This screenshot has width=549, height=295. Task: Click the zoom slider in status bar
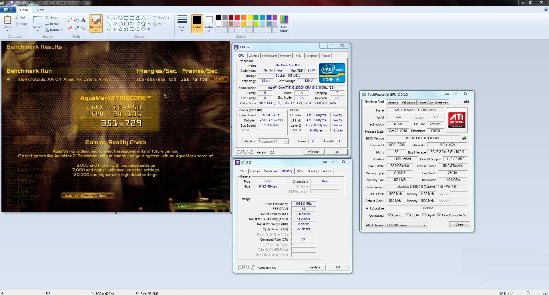click(x=528, y=293)
